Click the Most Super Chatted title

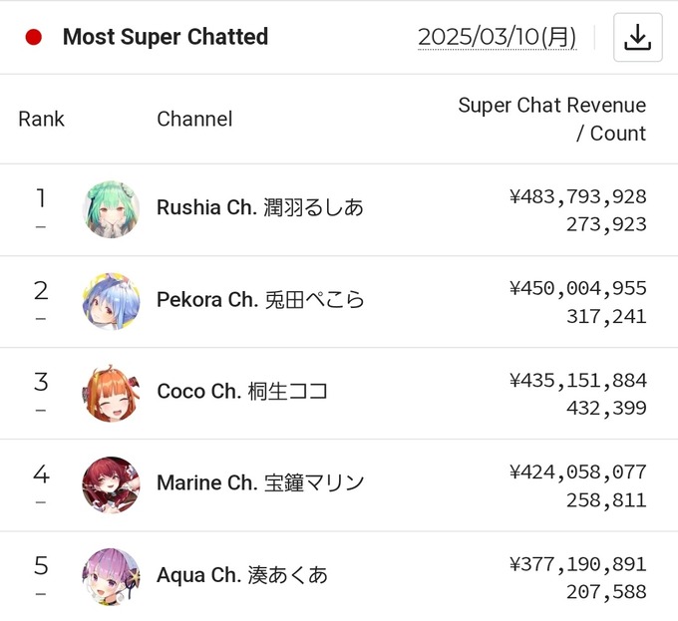[x=166, y=38]
